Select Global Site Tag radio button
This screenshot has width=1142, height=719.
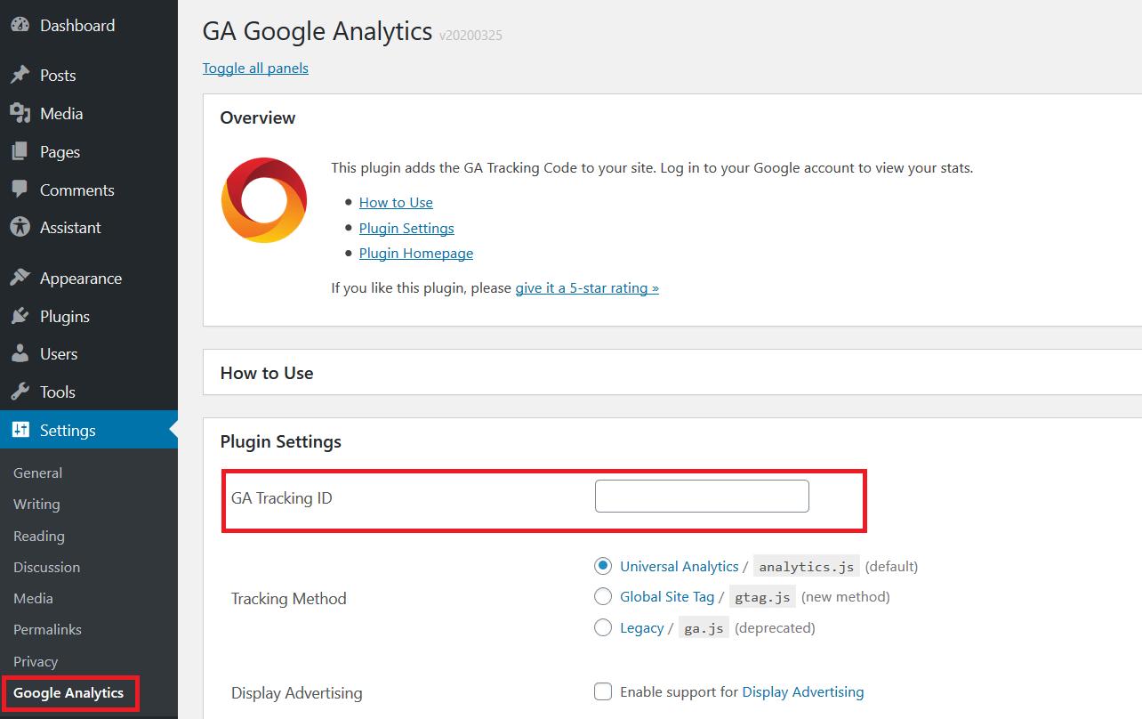[x=603, y=596]
